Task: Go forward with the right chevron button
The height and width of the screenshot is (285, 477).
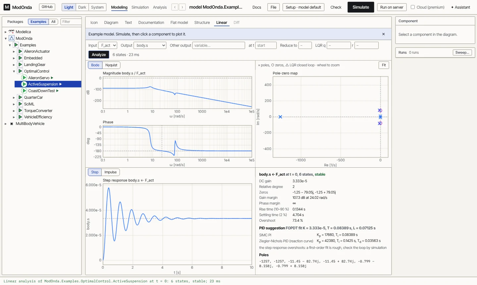Action: pos(182,7)
